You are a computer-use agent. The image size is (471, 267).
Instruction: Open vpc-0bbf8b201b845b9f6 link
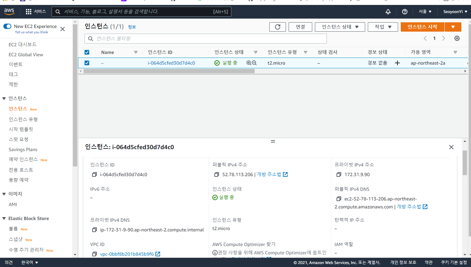[x=127, y=254]
